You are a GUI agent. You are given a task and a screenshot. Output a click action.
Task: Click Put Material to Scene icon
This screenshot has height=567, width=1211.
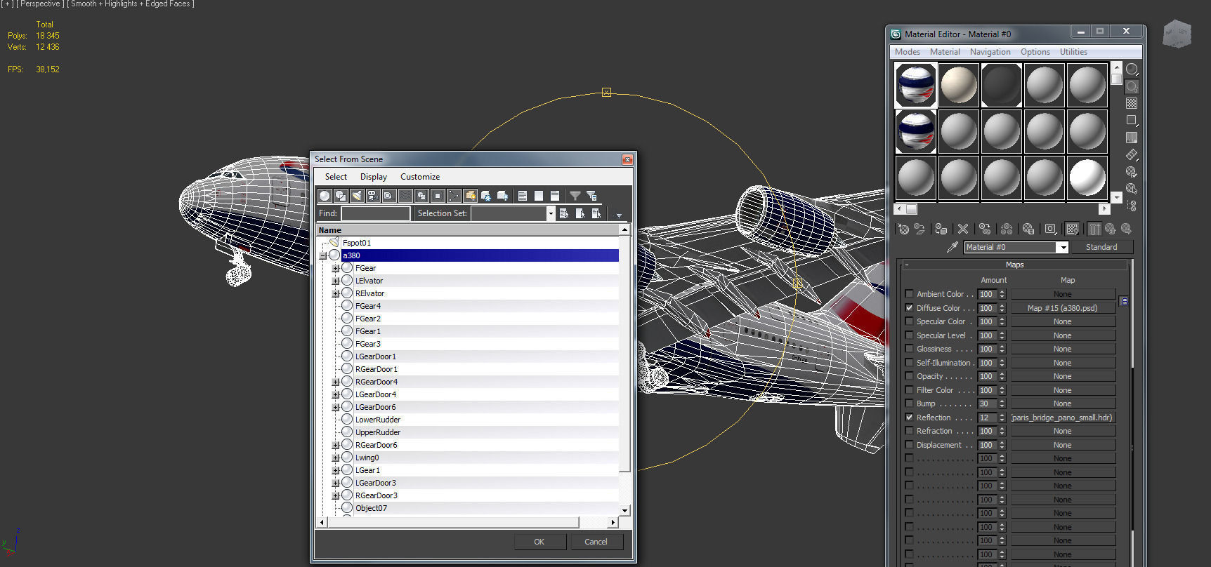pyautogui.click(x=919, y=229)
